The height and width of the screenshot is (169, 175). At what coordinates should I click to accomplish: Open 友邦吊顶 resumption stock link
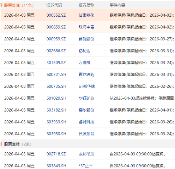(x=86, y=154)
